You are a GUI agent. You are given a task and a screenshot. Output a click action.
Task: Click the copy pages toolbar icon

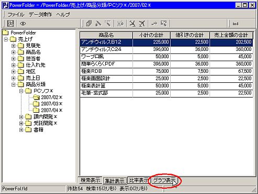click(89, 24)
